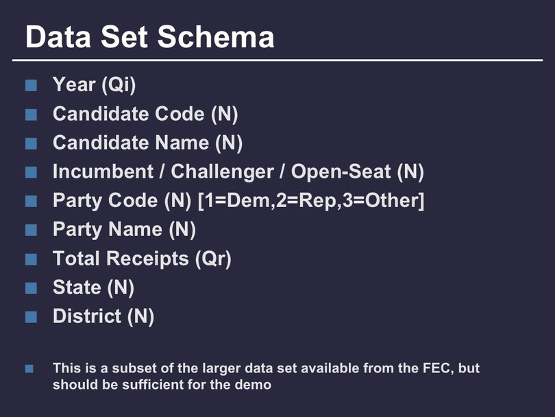
Task: Select the "Candidate Name (N)" text line
Action: 147,143
